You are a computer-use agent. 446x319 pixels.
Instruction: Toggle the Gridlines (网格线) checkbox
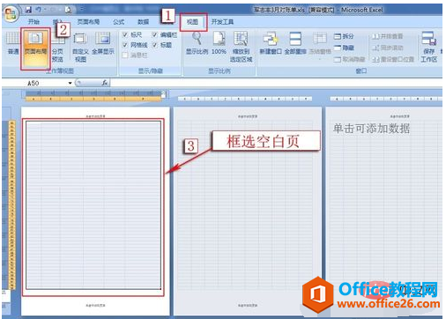point(125,45)
